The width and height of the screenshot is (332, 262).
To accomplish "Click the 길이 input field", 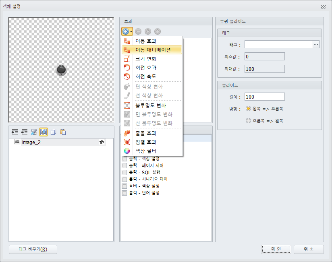I will click(x=264, y=97).
